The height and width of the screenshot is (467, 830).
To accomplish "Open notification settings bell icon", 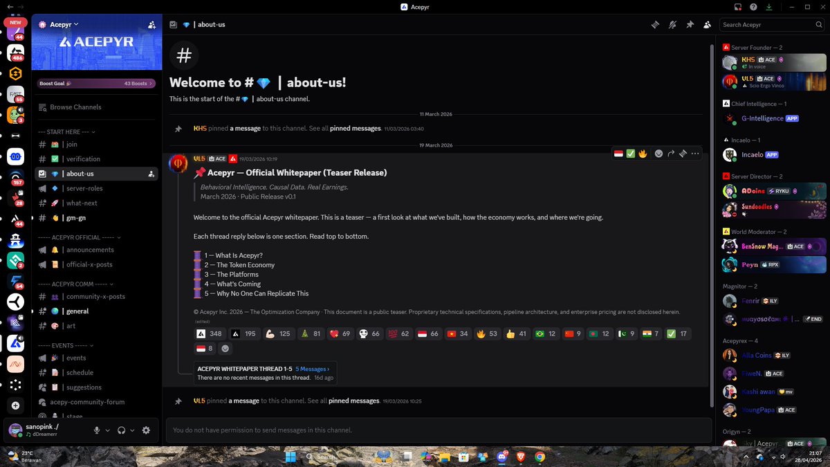I will [672, 24].
